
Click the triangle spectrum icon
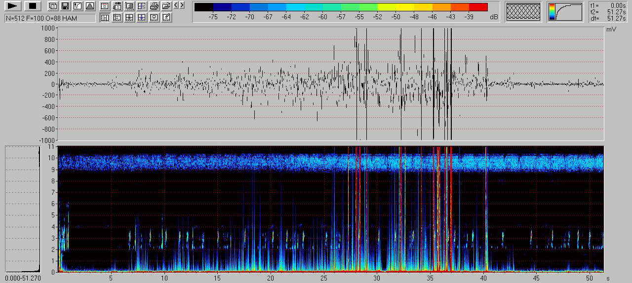coord(89,6)
